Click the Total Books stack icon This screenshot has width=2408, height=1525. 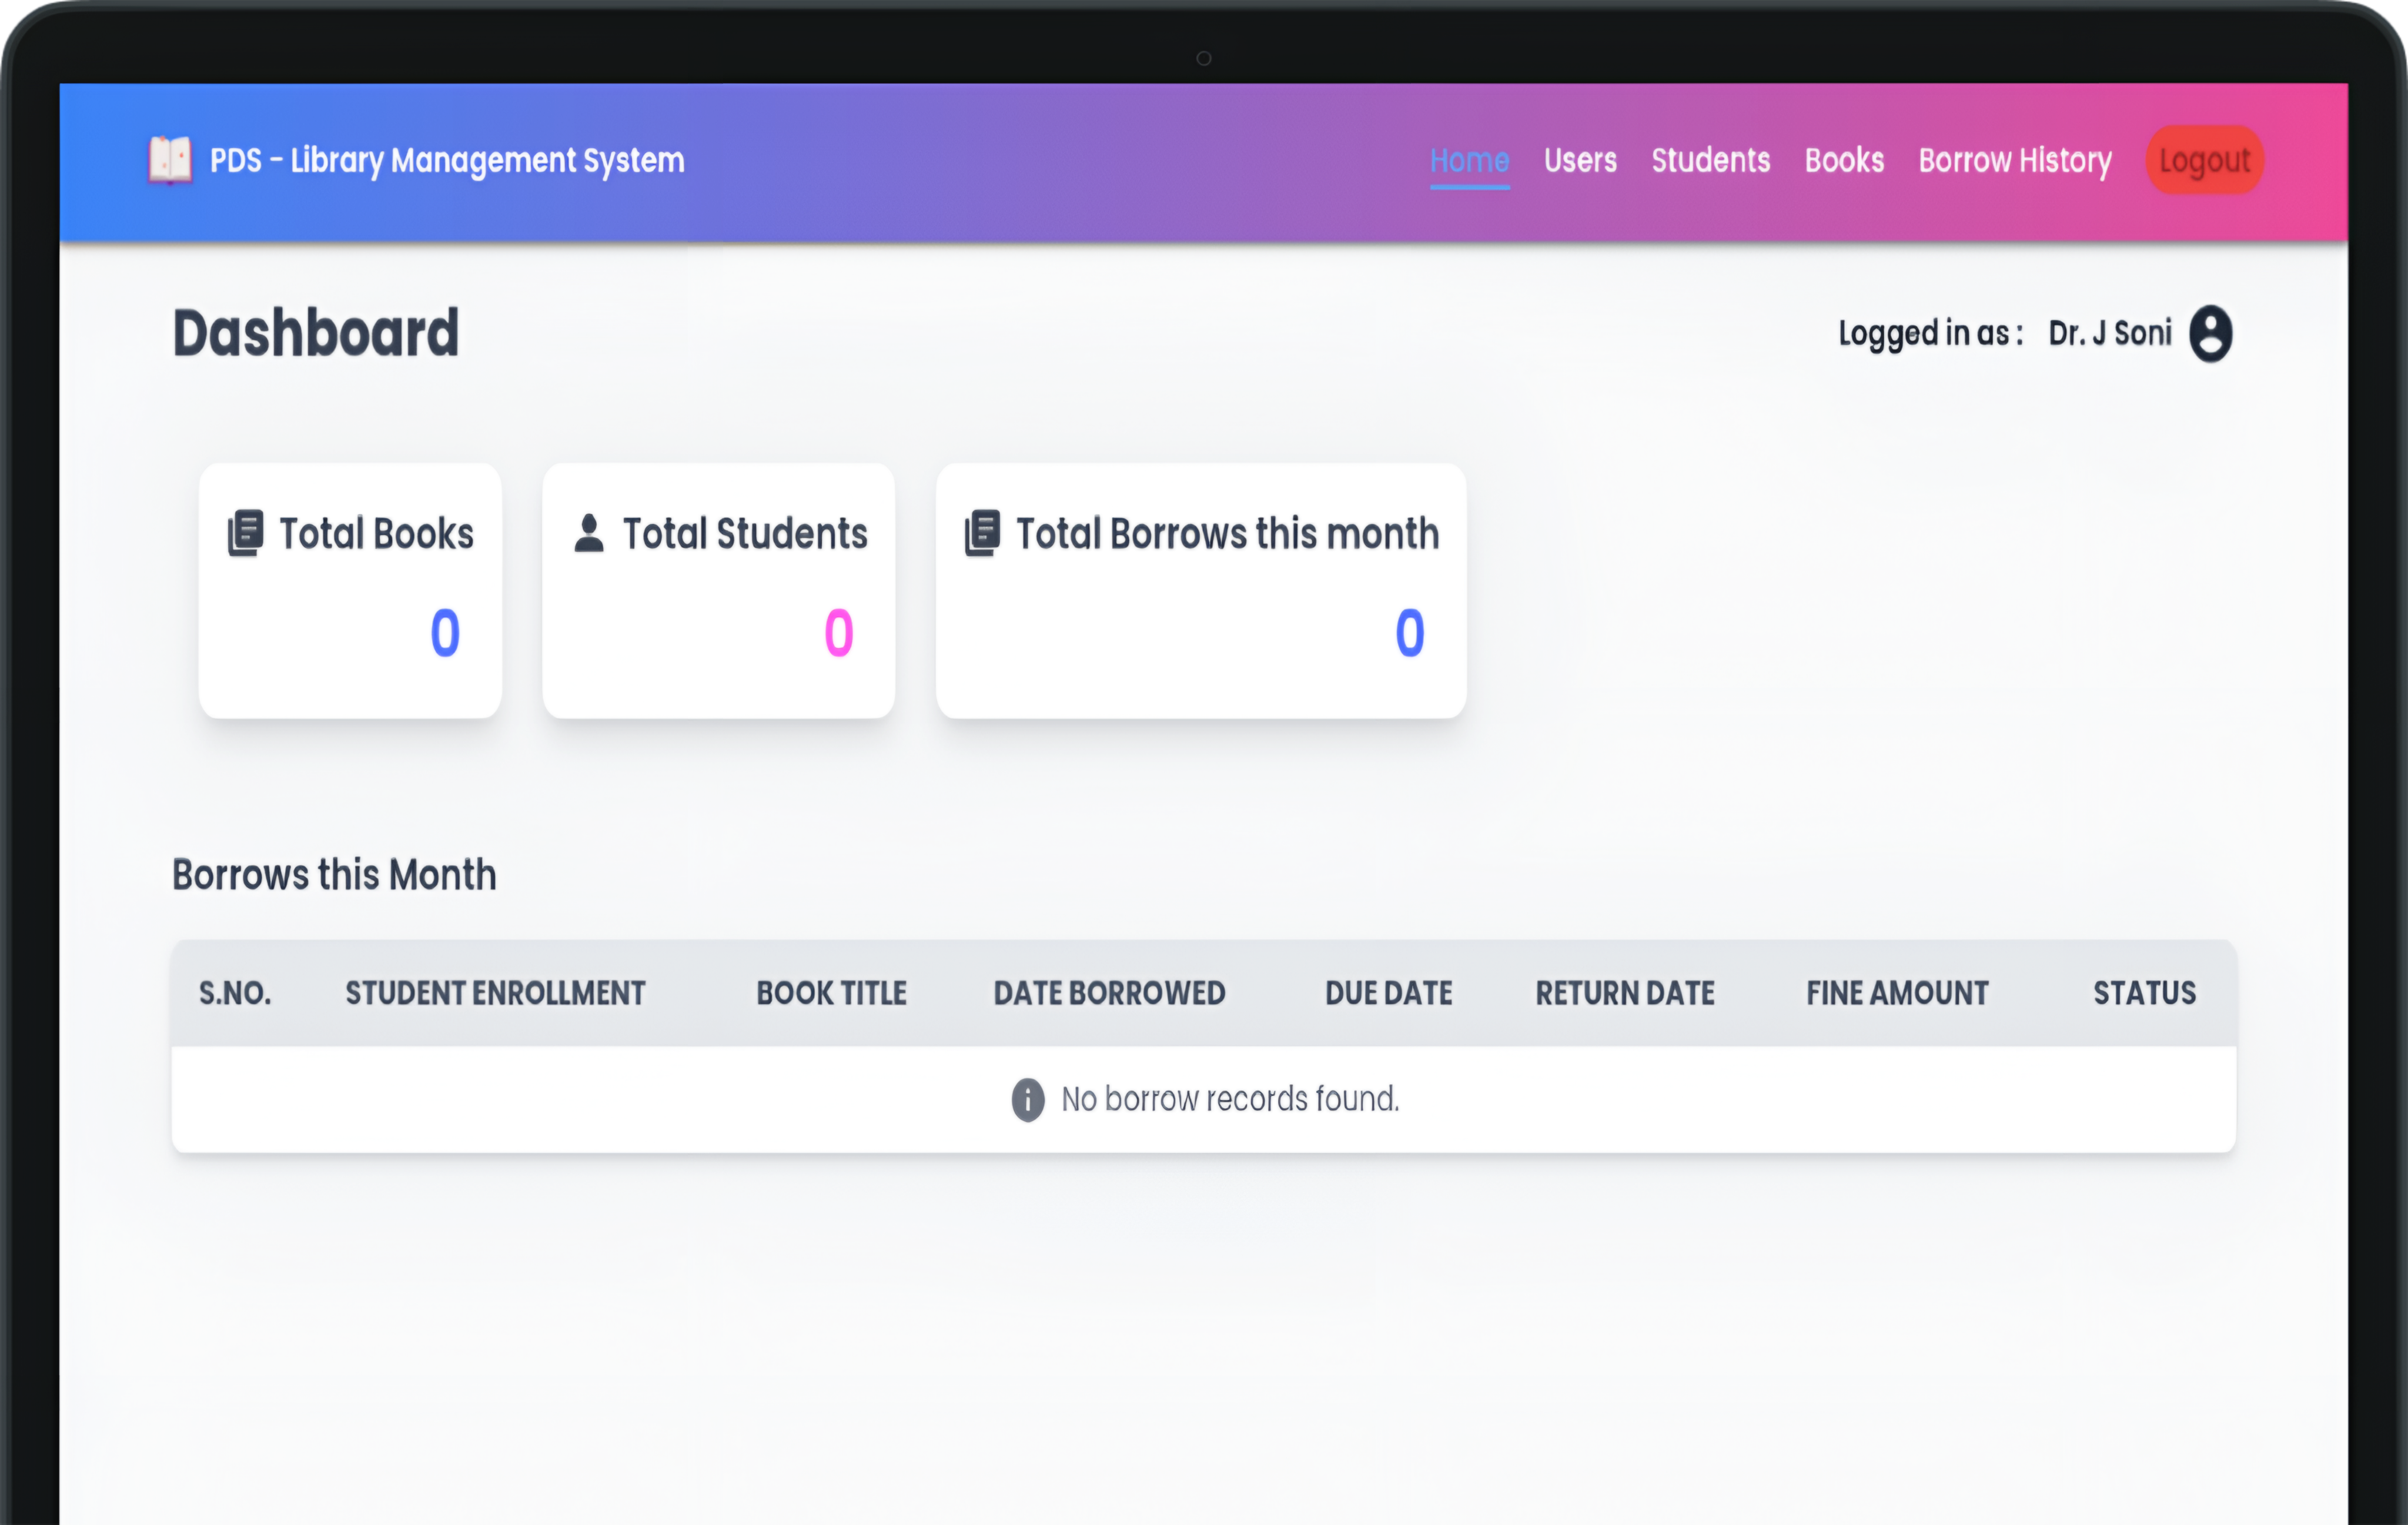pos(244,532)
